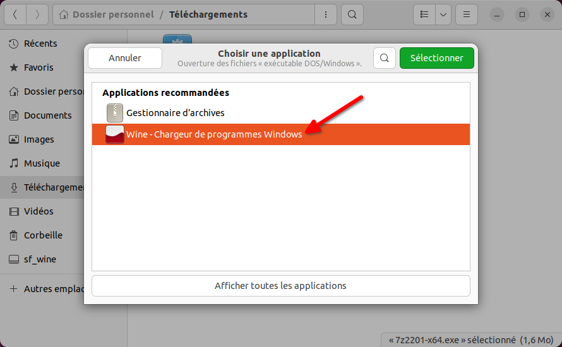Click the green Sélectionner button
Image resolution: width=562 pixels, height=347 pixels.
436,58
